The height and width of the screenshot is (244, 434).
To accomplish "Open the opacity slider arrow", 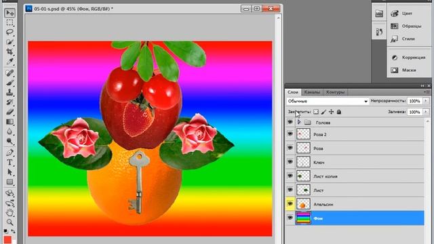I will [426, 101].
